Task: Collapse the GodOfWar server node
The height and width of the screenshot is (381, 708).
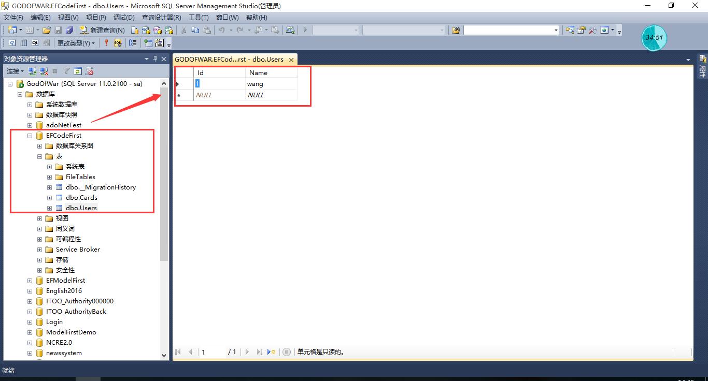Action: [x=10, y=84]
